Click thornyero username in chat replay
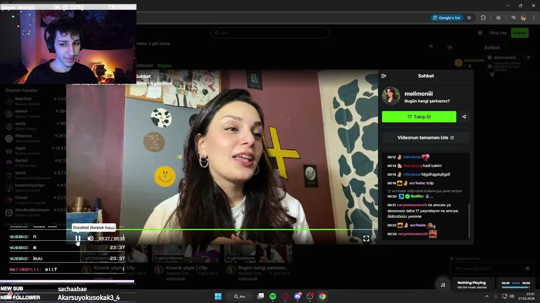 click(x=411, y=166)
